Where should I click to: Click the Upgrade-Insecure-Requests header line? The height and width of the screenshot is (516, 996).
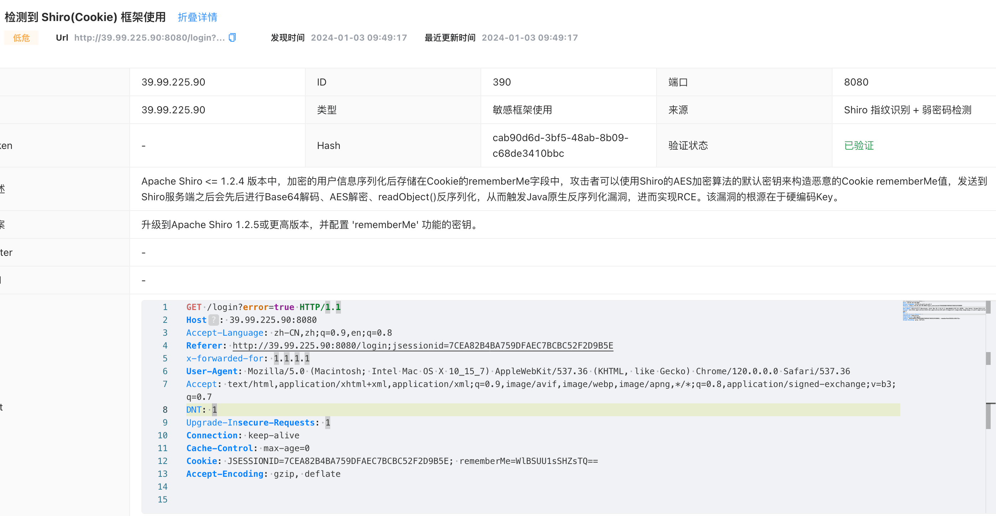coord(258,422)
